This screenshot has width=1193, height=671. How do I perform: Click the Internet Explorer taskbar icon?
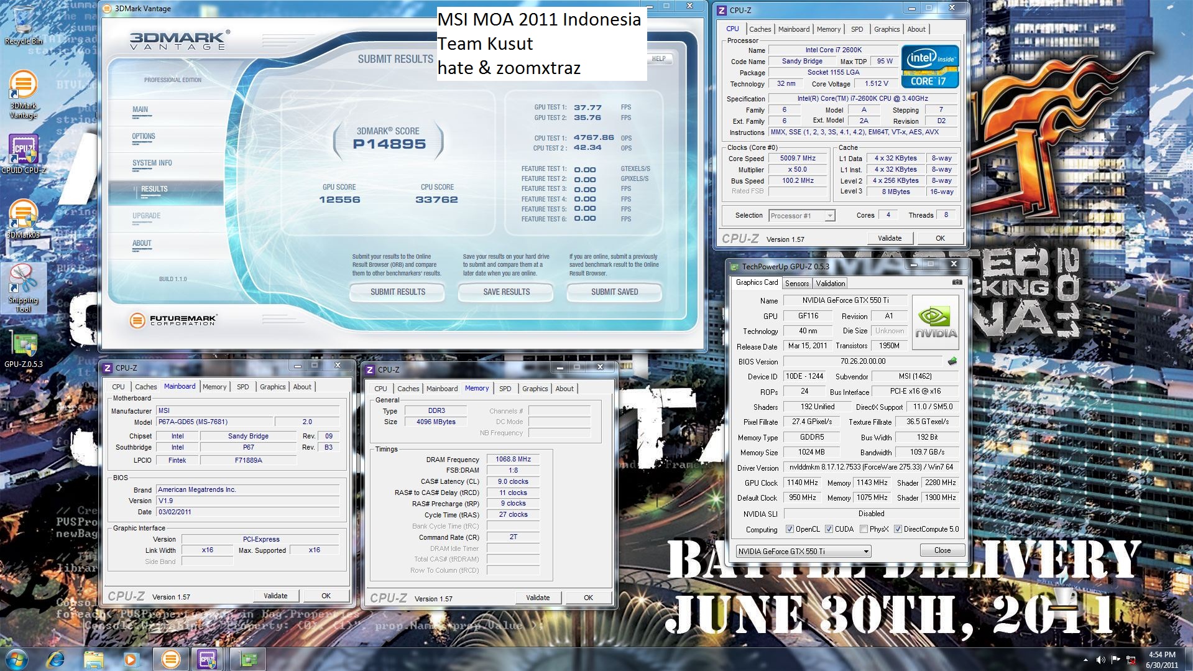[56, 659]
